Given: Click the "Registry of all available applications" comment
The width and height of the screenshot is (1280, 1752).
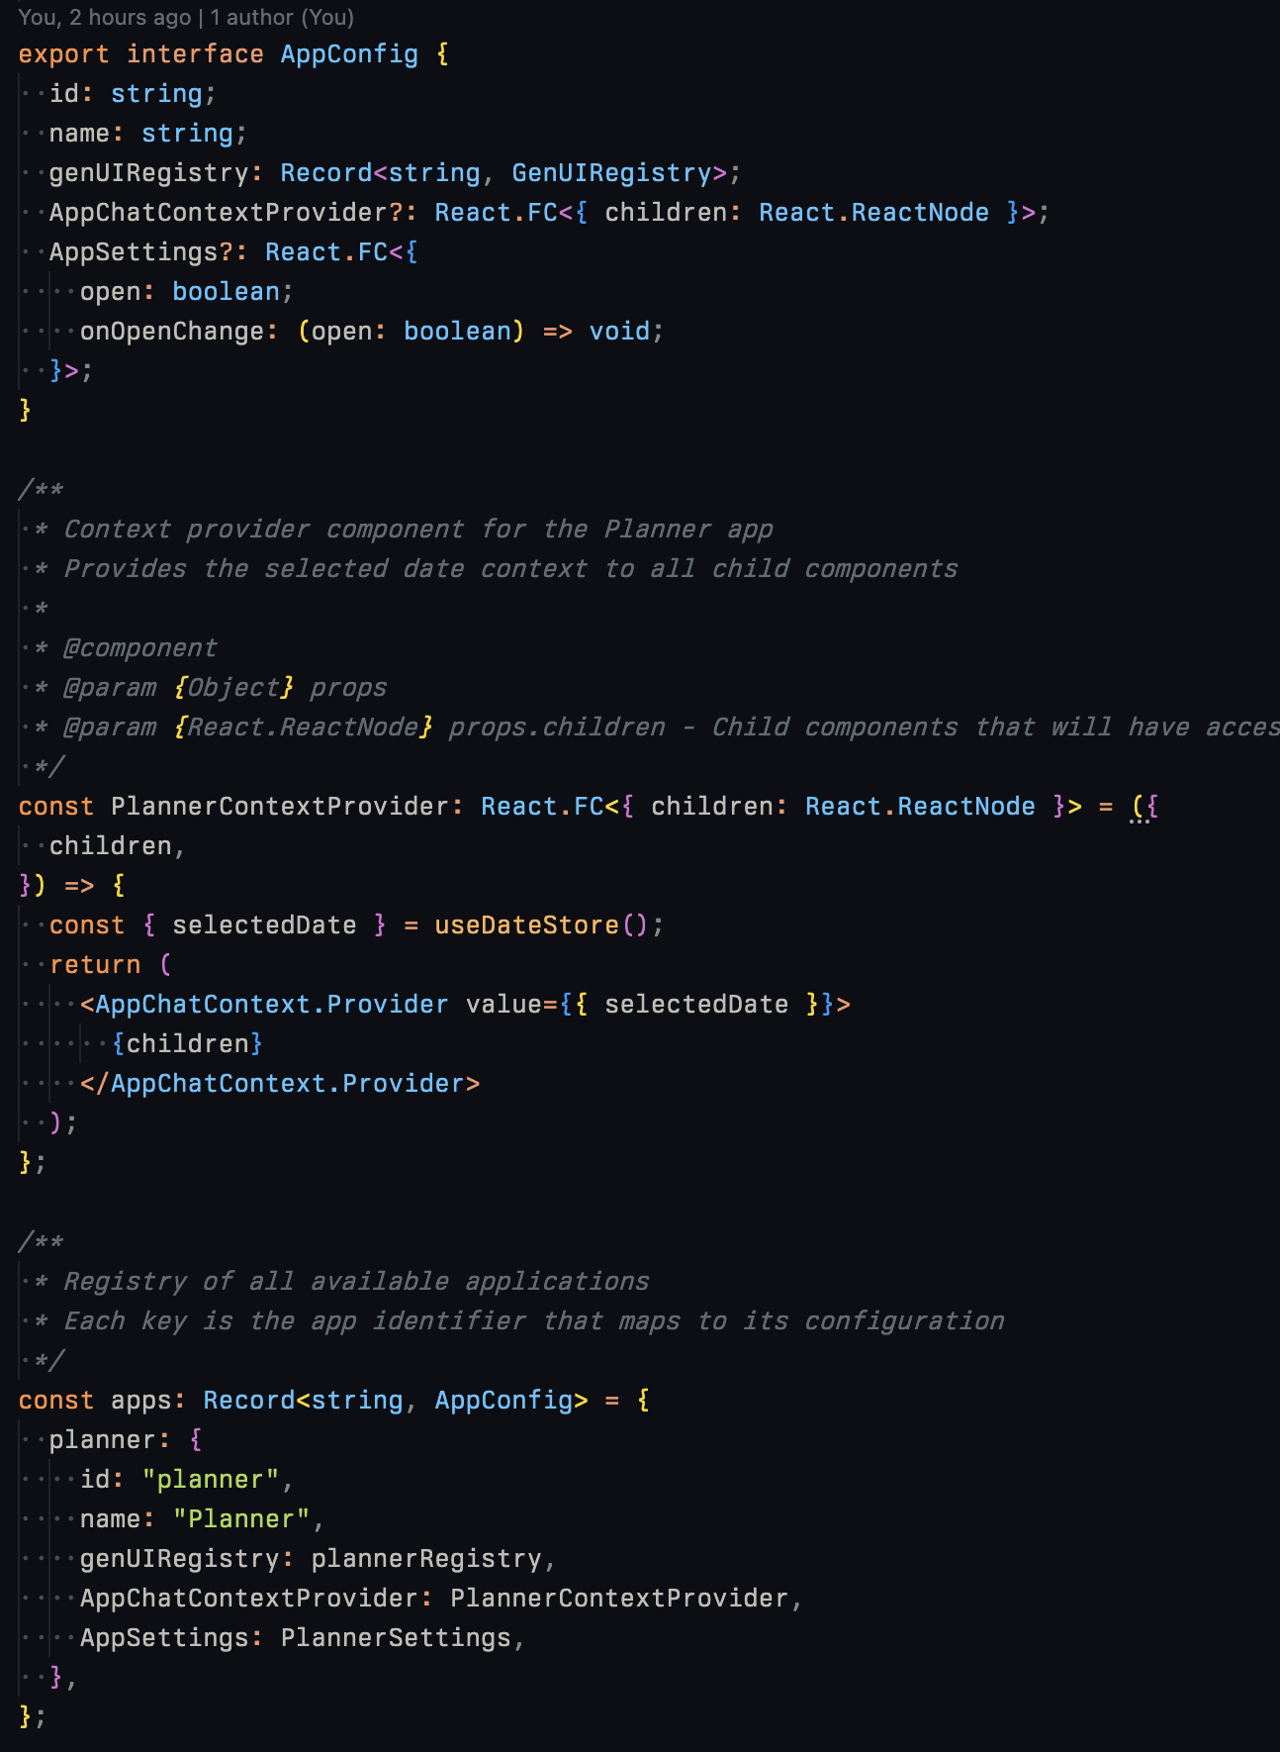Looking at the screenshot, I should pos(356,1282).
